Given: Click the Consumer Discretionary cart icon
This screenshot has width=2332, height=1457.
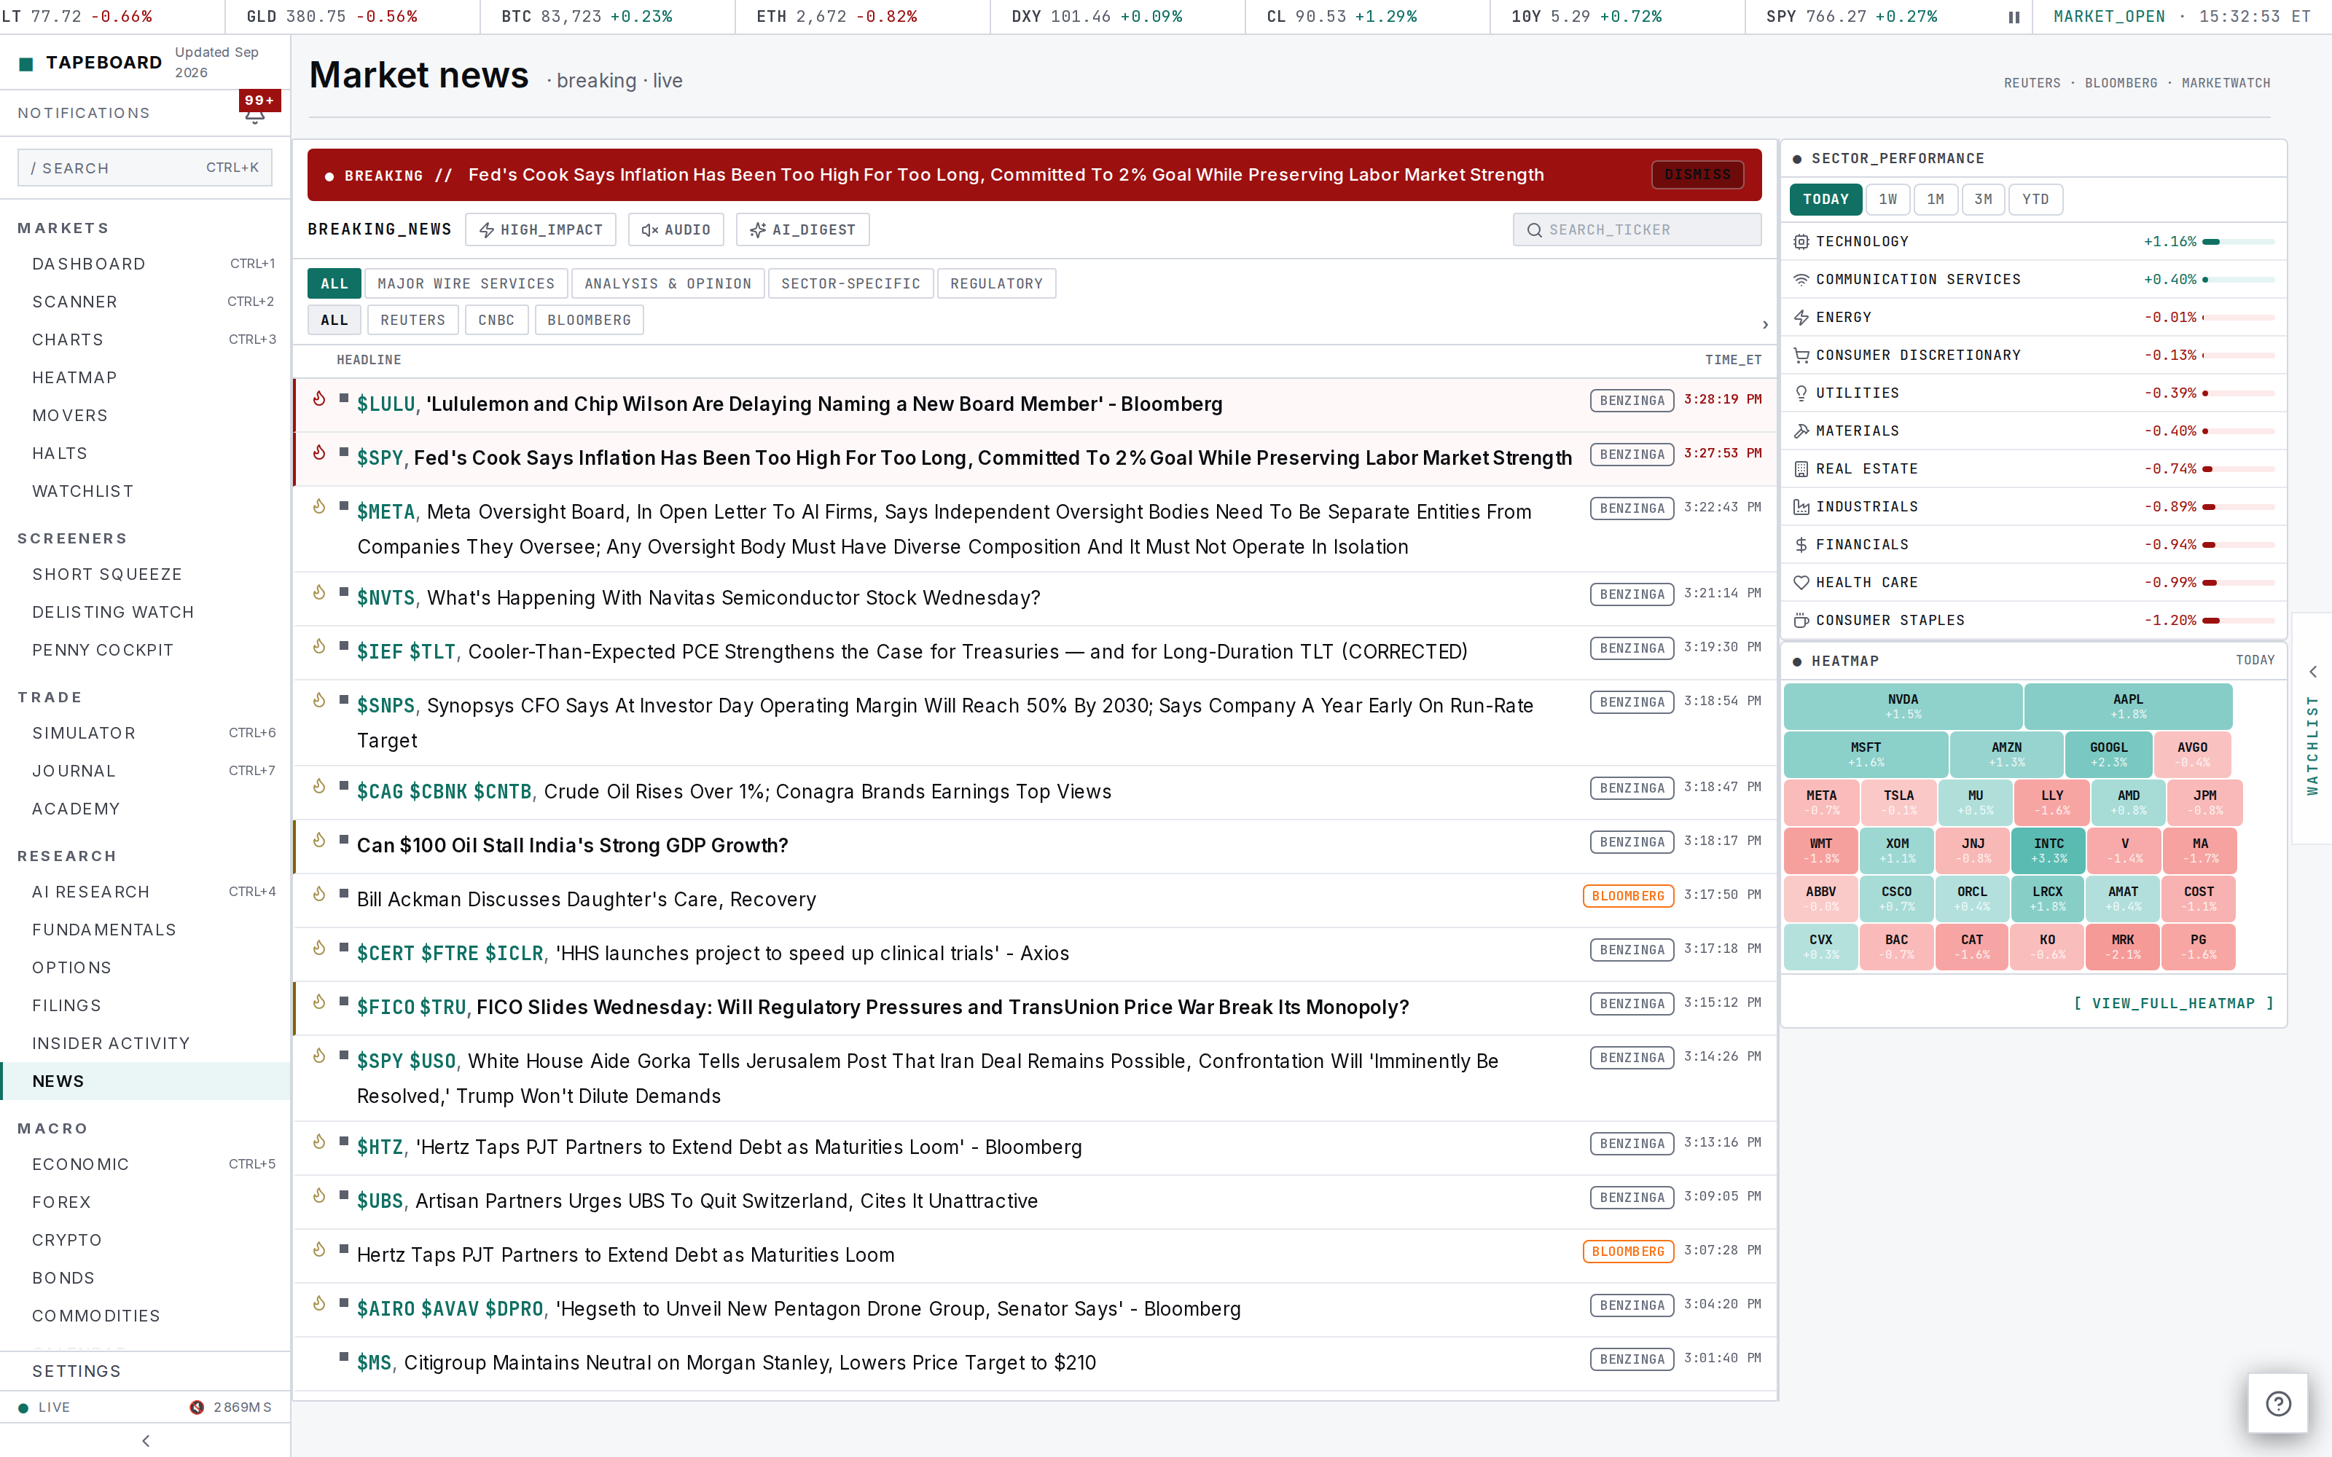Looking at the screenshot, I should tap(1801, 356).
